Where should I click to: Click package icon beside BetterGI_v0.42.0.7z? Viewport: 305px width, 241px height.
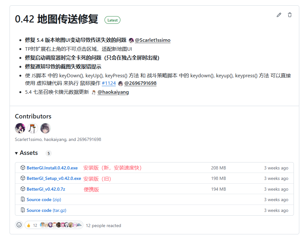click(x=23, y=189)
